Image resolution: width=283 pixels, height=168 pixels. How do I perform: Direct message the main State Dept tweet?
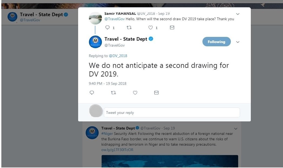click(x=156, y=93)
